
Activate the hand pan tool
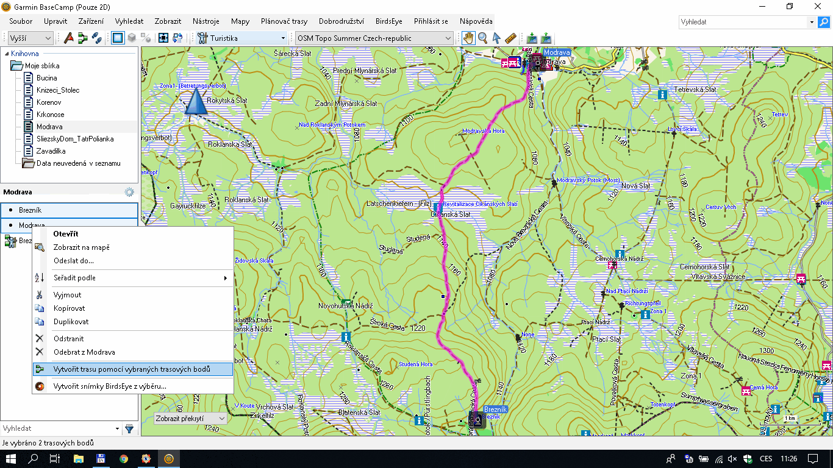pyautogui.click(x=468, y=38)
